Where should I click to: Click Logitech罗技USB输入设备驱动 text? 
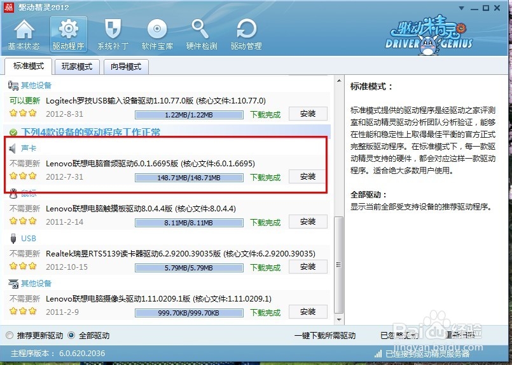(x=120, y=100)
